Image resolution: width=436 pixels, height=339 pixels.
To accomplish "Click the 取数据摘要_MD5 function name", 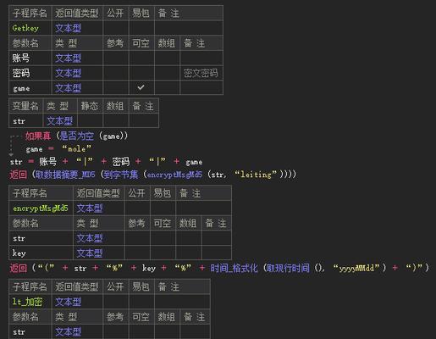I will [65, 175].
